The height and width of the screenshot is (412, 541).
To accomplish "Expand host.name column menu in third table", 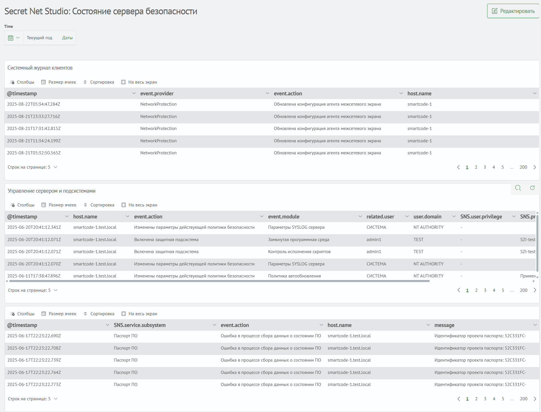I will click(x=428, y=325).
